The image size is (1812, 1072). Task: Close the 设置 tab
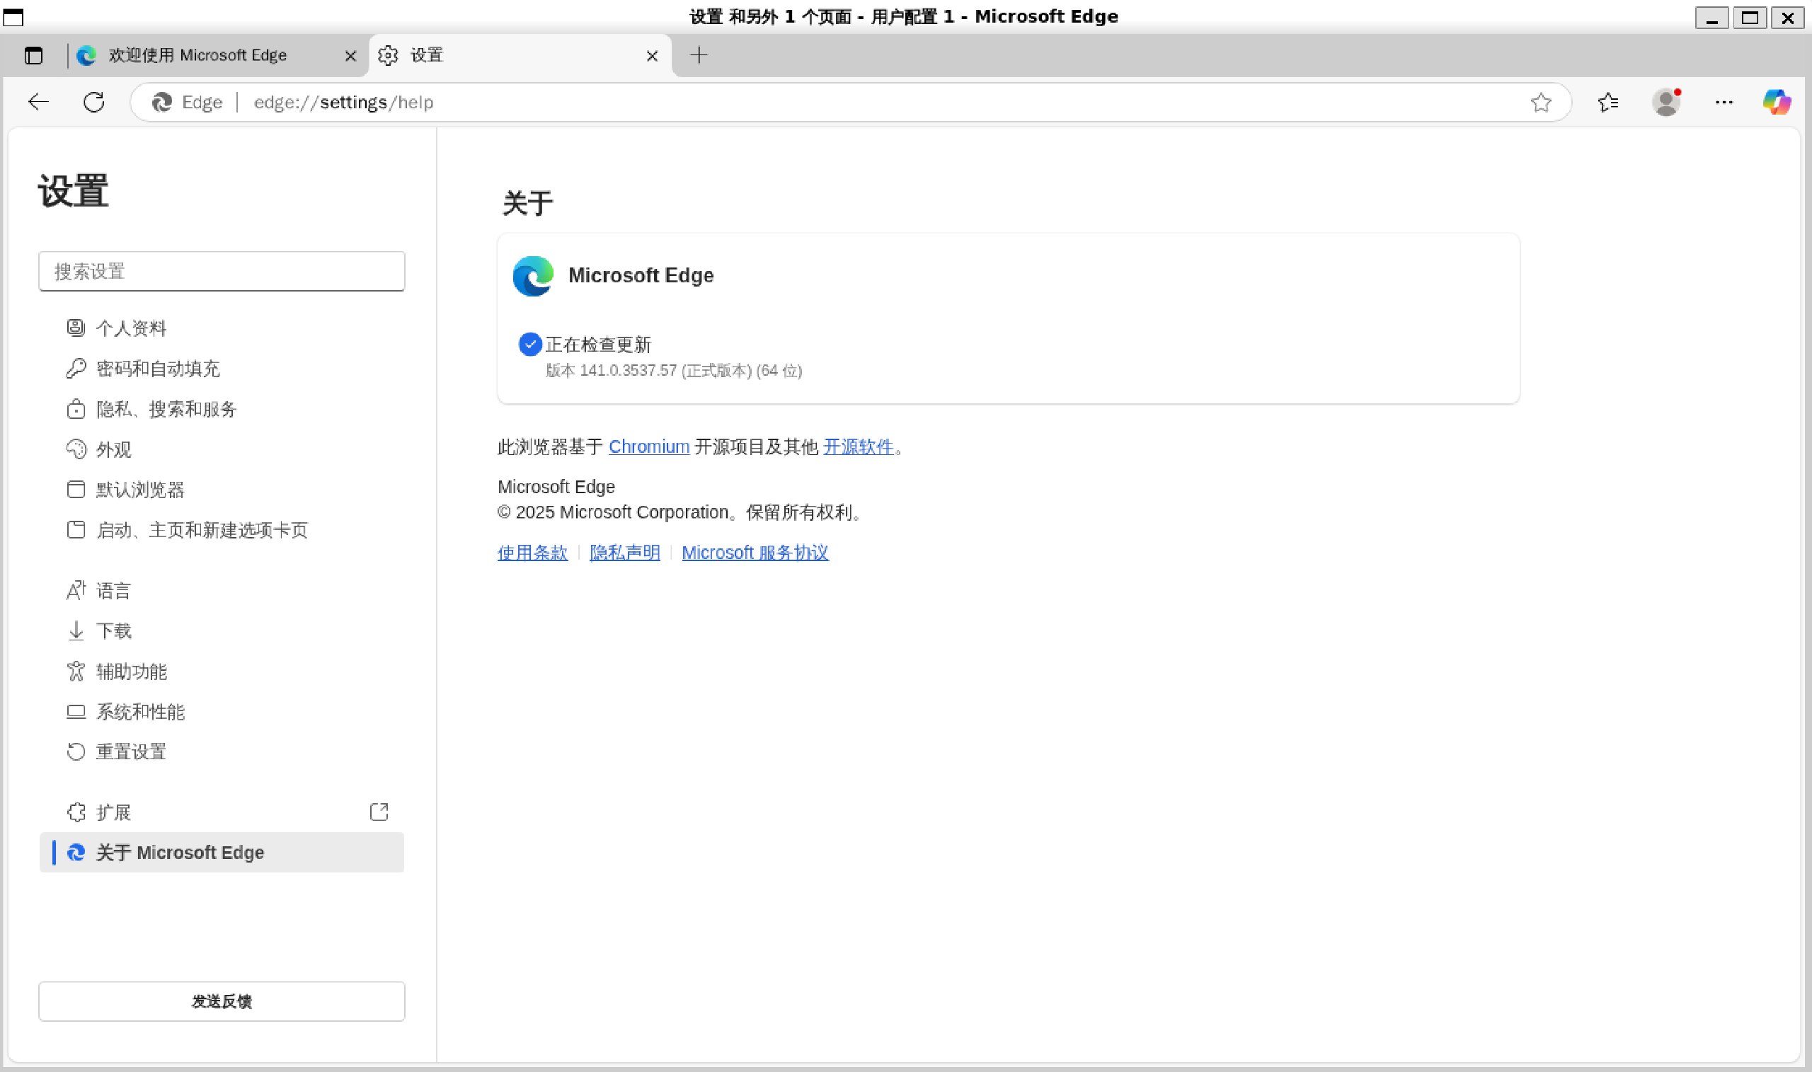coord(652,56)
